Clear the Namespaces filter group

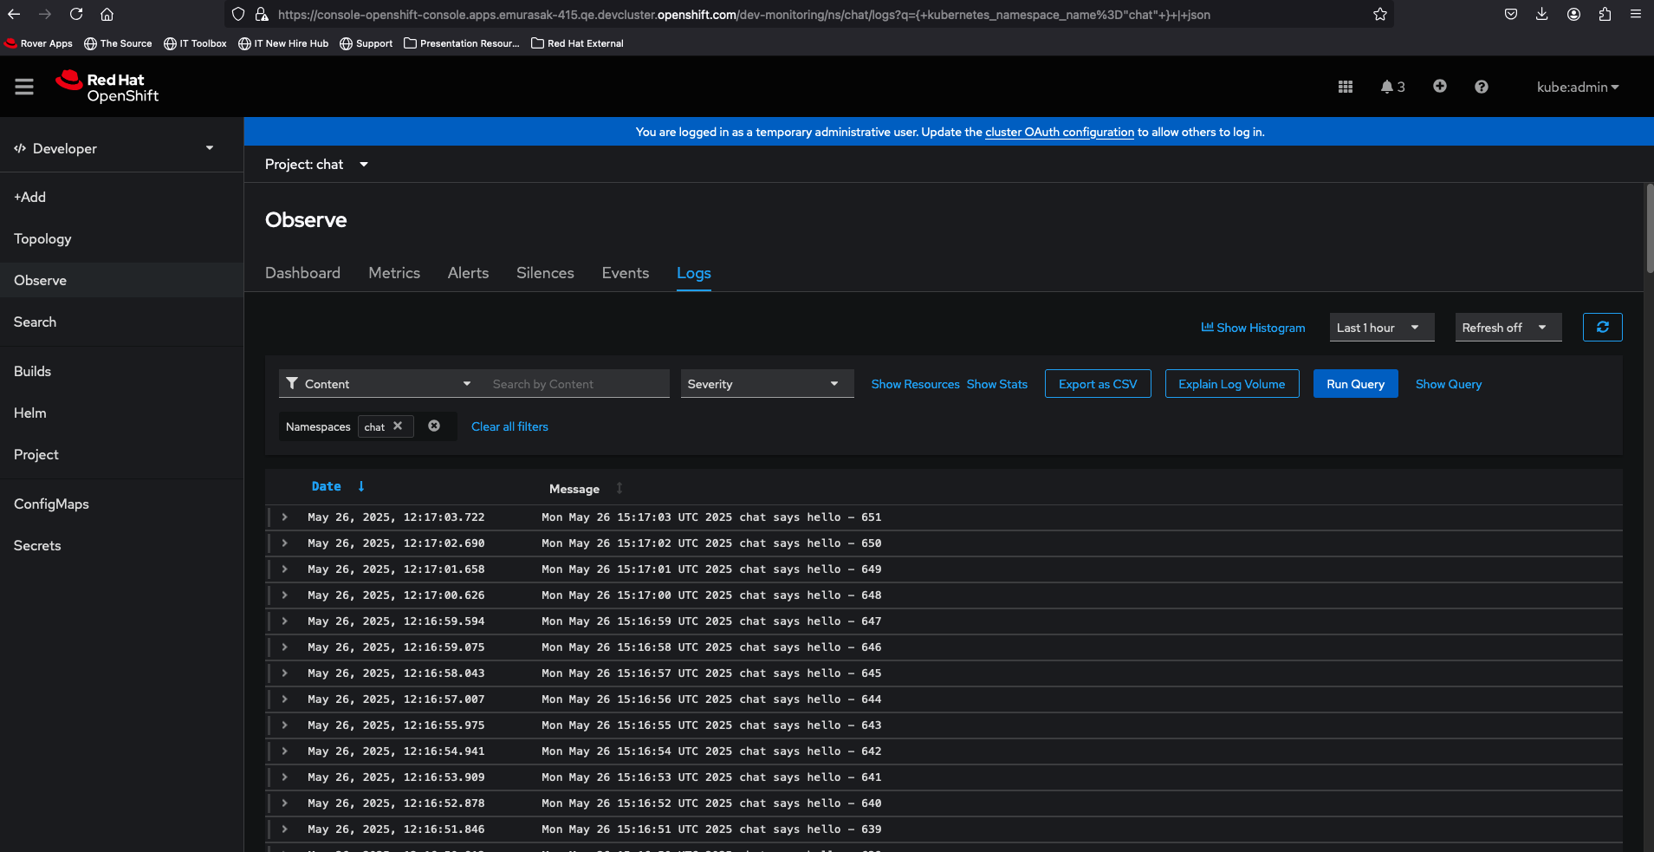[434, 426]
